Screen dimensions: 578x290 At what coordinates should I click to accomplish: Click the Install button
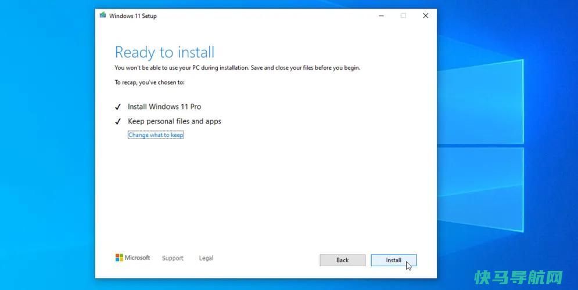point(394,260)
